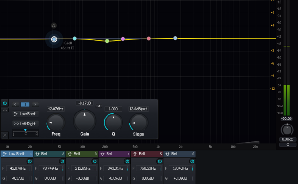Click the 12.0dB/oct slope value field
The image size is (298, 184).
pyautogui.click(x=138, y=109)
